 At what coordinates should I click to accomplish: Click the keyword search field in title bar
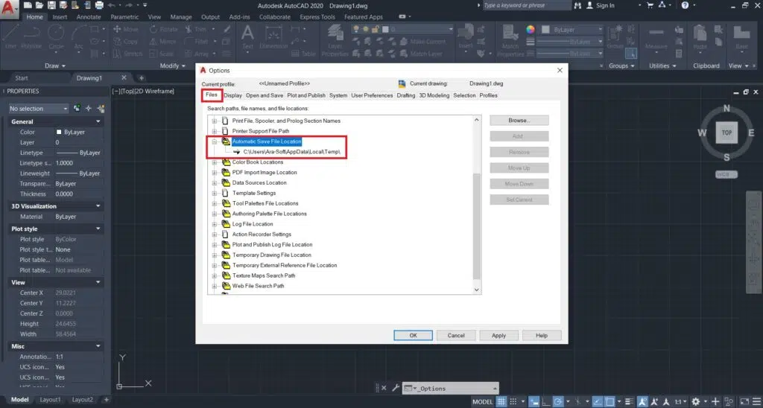click(x=527, y=5)
